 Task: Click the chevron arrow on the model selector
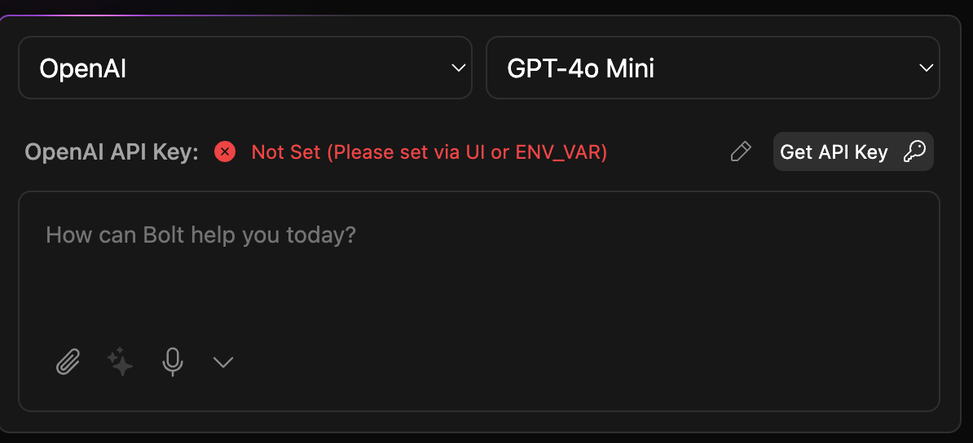coord(926,68)
